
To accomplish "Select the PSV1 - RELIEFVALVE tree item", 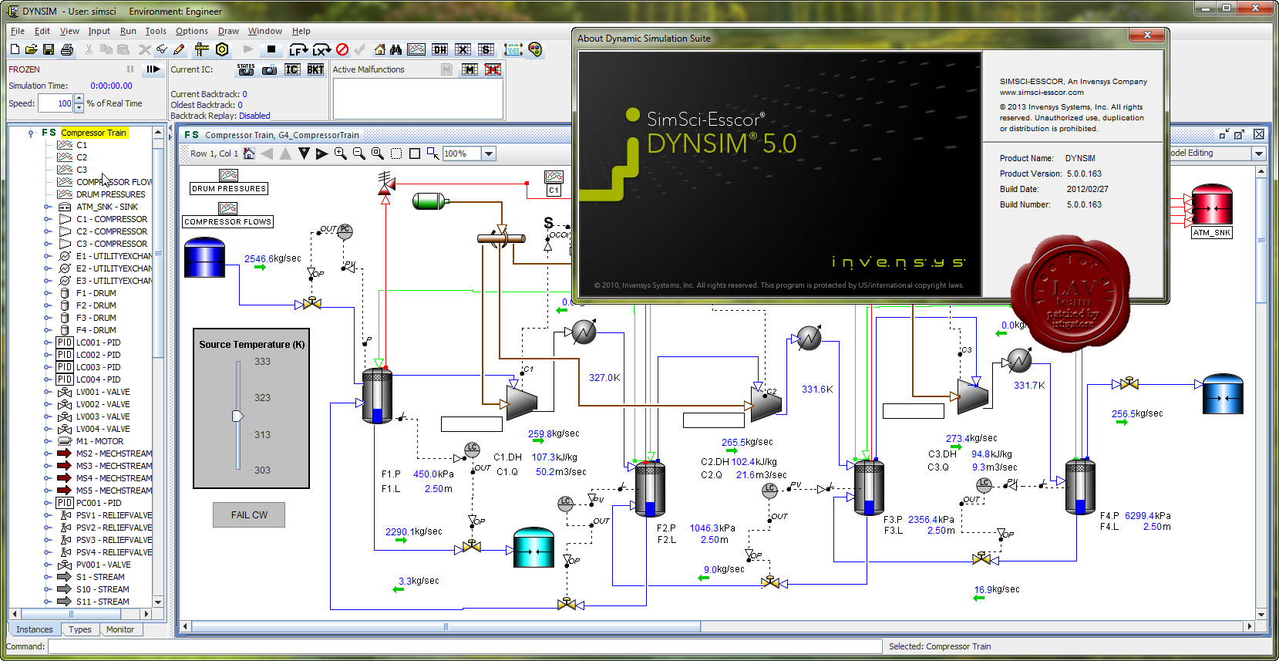I will click(x=114, y=515).
